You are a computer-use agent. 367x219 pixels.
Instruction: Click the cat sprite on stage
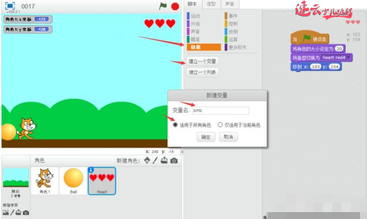(x=27, y=129)
